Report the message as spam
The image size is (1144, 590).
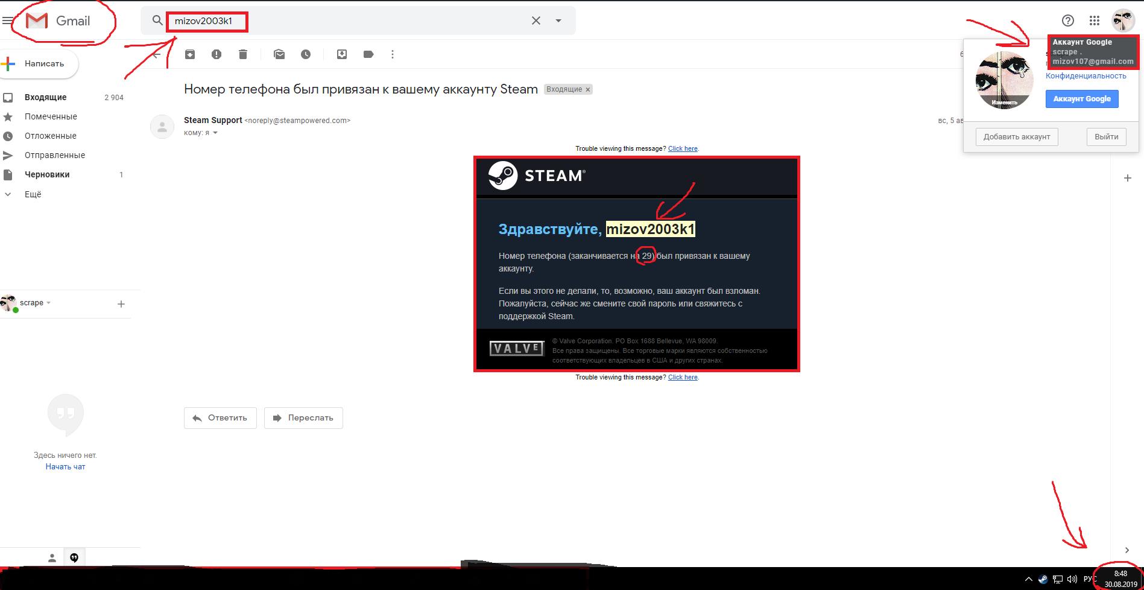[216, 54]
